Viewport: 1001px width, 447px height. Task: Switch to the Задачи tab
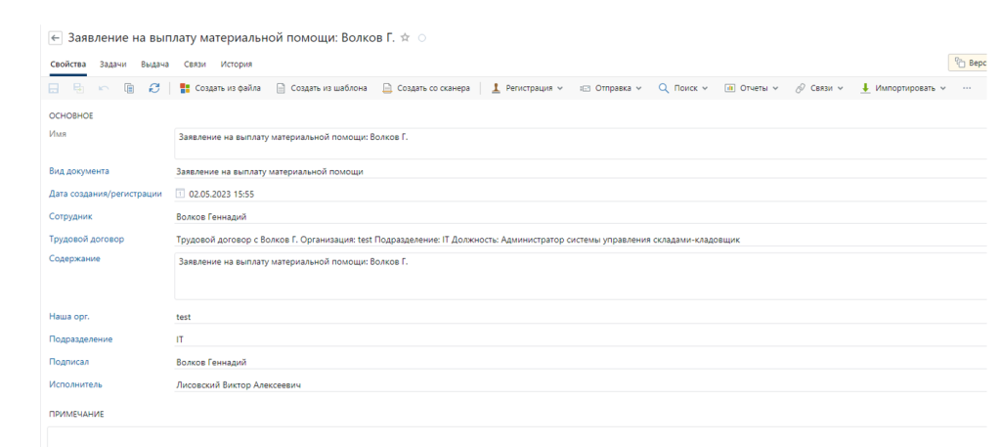(x=113, y=64)
